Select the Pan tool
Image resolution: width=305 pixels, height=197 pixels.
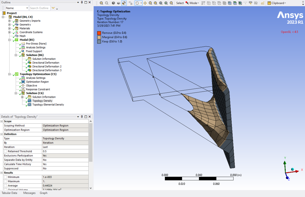pyautogui.click(x=145, y=3)
